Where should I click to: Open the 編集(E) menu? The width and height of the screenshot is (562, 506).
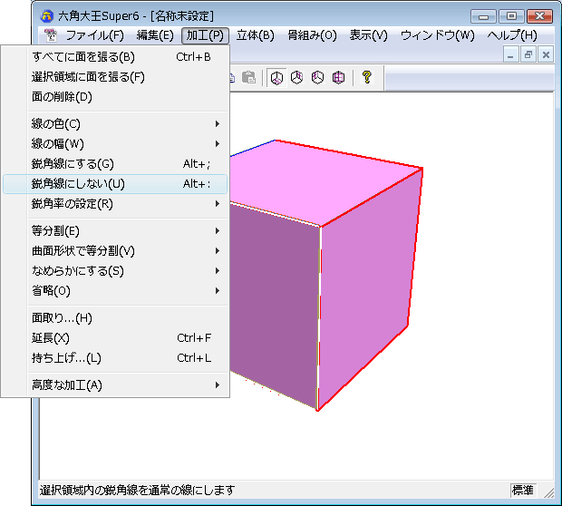point(155,35)
